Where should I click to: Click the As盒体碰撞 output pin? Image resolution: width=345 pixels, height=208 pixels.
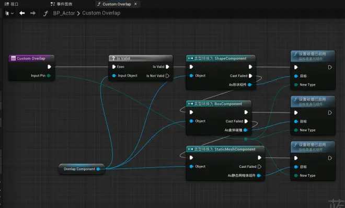point(245,130)
